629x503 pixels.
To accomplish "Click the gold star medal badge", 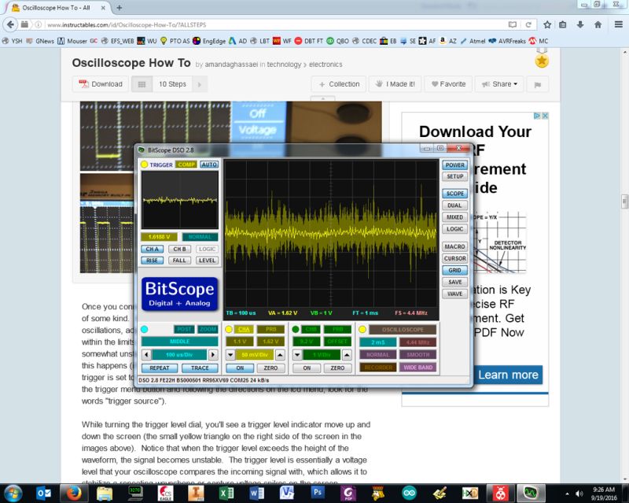I will (x=542, y=60).
